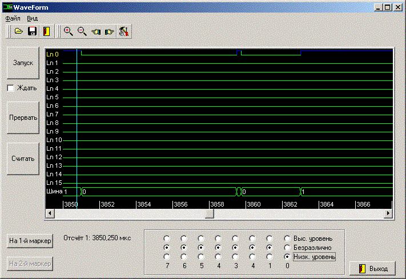Image resolution: width=406 pixels, height=279 pixels.
Task: Zoom in with the magnifier plus icon
Action: (x=69, y=31)
